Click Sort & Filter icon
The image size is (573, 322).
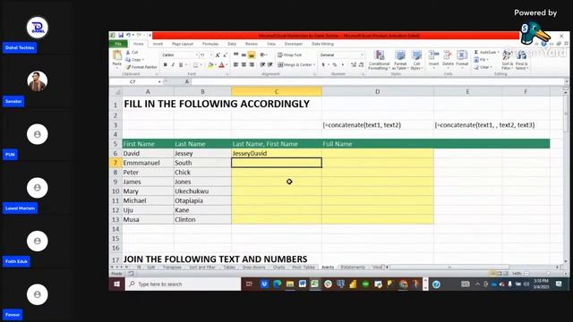[508, 60]
